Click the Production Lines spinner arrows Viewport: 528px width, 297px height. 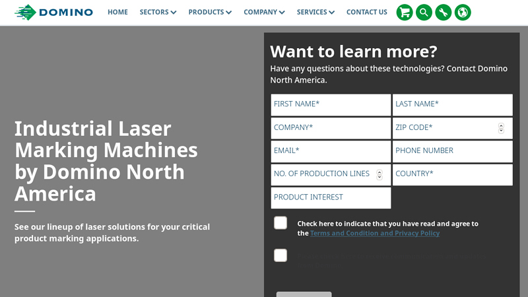pyautogui.click(x=379, y=174)
